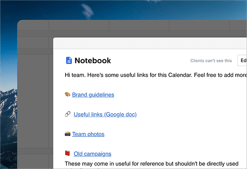247x169 pixels.
Task: Open the Brand guidelines link
Action: click(93, 95)
